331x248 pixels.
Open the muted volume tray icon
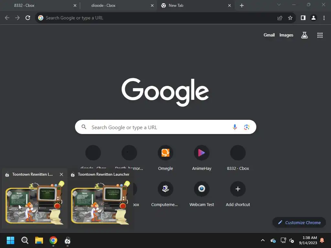pyautogui.click(x=292, y=240)
